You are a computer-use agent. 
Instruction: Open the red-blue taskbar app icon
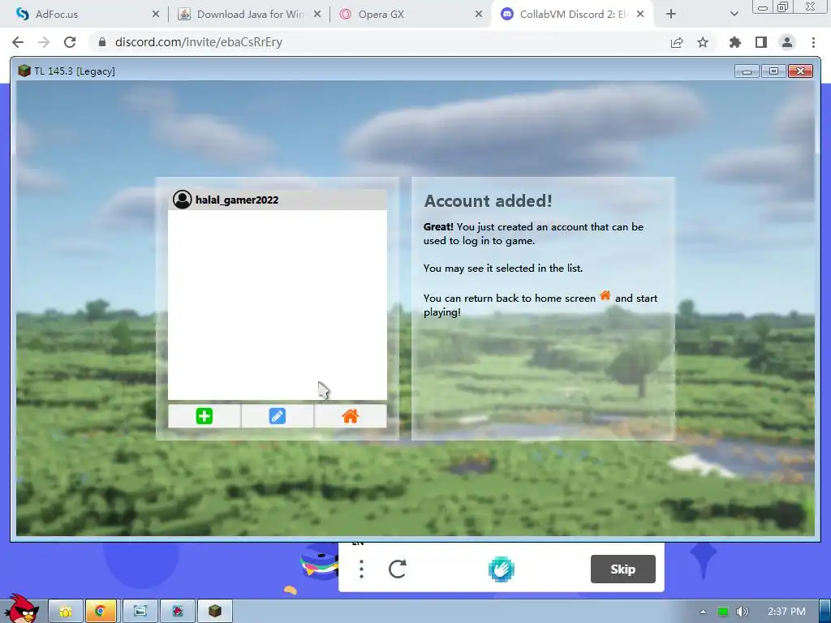tap(178, 612)
